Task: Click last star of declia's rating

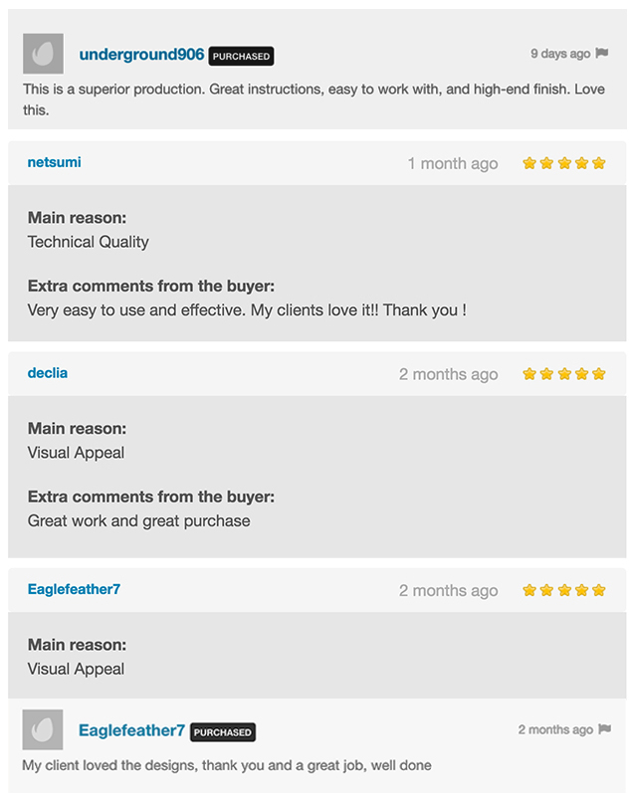Action: tap(598, 374)
